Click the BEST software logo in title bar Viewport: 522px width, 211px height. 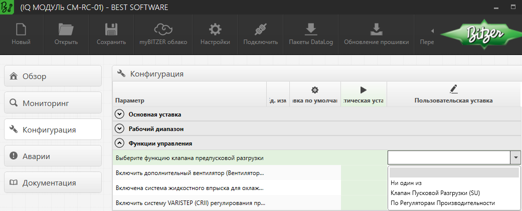point(7,7)
